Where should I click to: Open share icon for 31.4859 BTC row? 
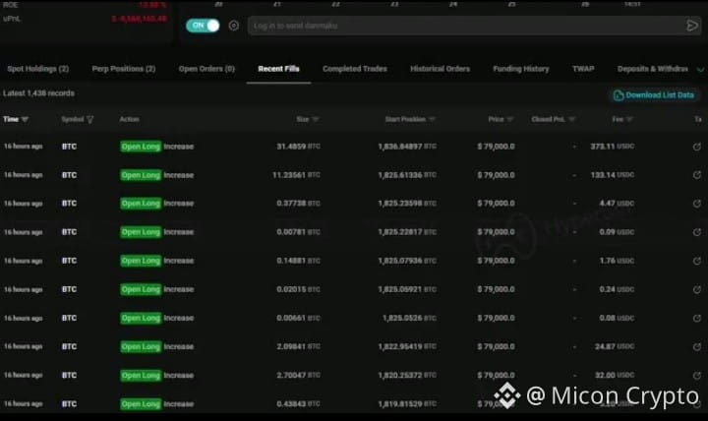point(697,147)
